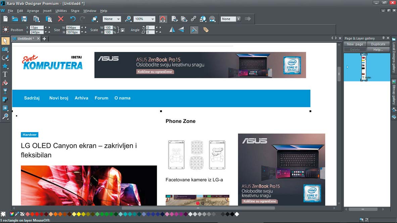Select the Fill tool paint bucket

(x=5, y=83)
